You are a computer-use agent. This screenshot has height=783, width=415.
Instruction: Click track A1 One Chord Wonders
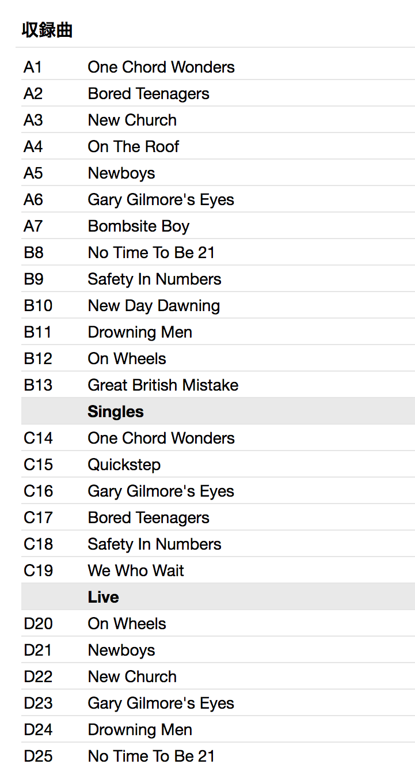pos(161,67)
